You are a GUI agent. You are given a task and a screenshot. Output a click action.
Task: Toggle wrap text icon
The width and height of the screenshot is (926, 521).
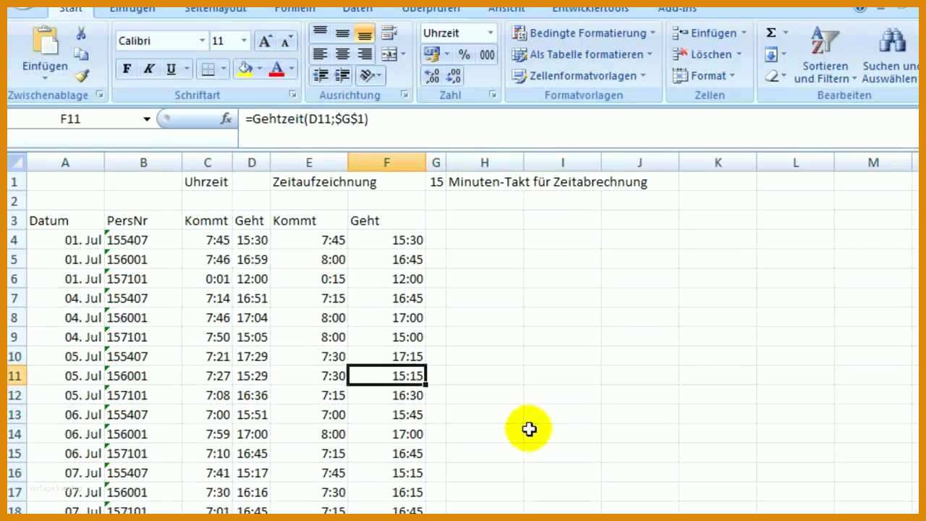click(x=389, y=33)
